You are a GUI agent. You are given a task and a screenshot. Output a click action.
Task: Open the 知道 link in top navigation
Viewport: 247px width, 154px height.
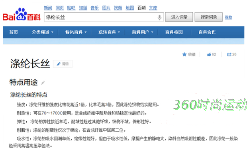(x=83, y=8)
